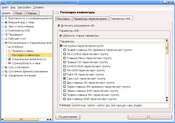Click the Рабочий стол category icon
Image resolution: width=175 pixels, height=123 pixels.
[x=6, y=39]
